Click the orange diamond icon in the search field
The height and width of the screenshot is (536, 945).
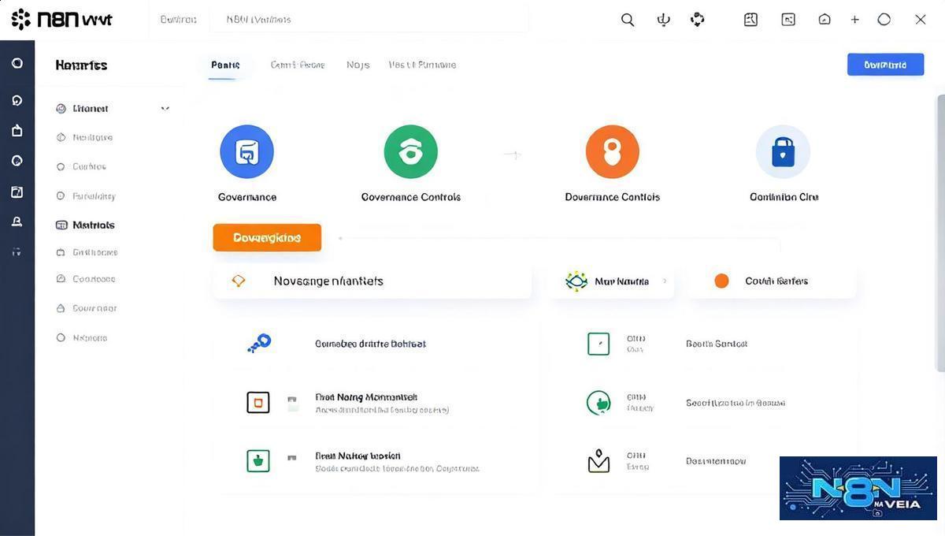pyautogui.click(x=238, y=281)
